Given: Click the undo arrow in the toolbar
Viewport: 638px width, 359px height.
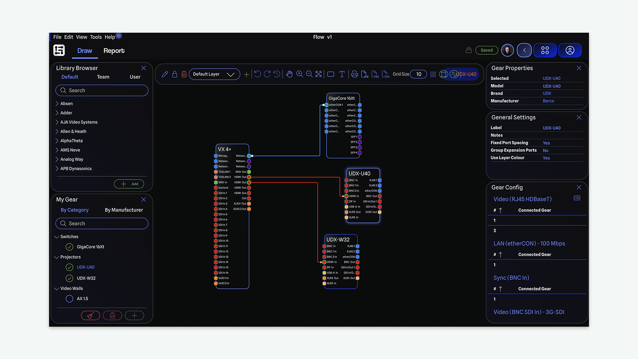Looking at the screenshot, I should (x=257, y=74).
